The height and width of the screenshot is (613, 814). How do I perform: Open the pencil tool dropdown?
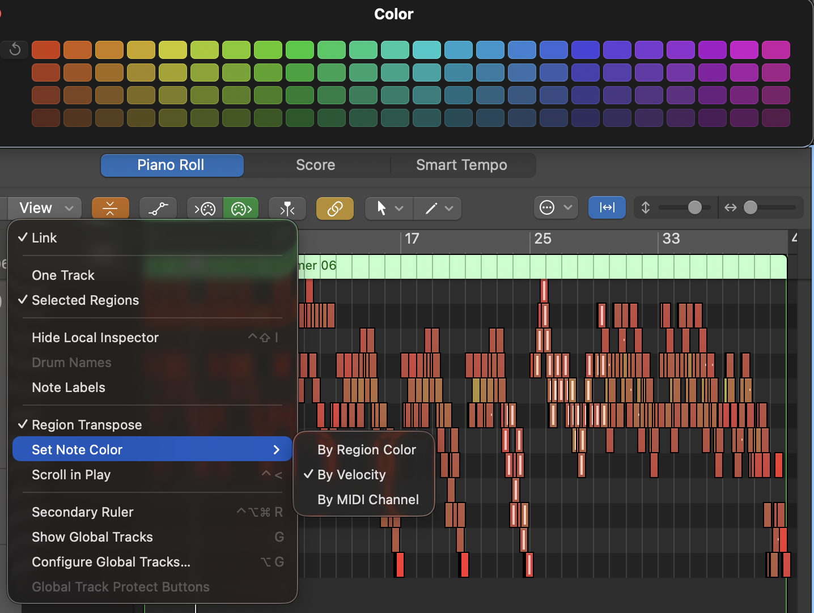point(439,208)
